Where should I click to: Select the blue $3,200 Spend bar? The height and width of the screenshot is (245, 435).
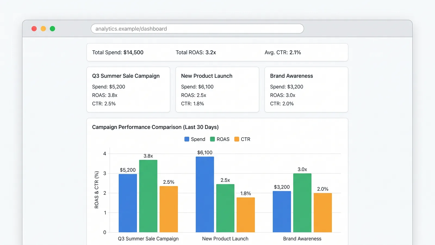[282, 212]
